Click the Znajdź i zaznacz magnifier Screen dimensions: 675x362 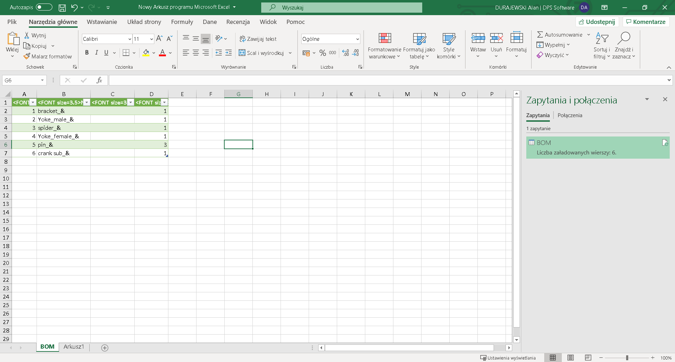[624, 38]
